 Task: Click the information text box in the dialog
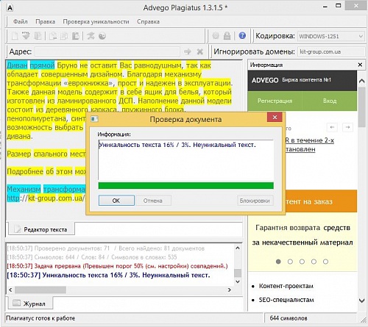(185, 159)
